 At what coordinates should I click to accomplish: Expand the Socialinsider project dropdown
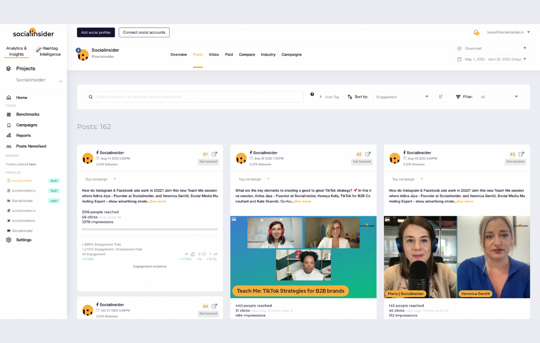[x=60, y=81]
